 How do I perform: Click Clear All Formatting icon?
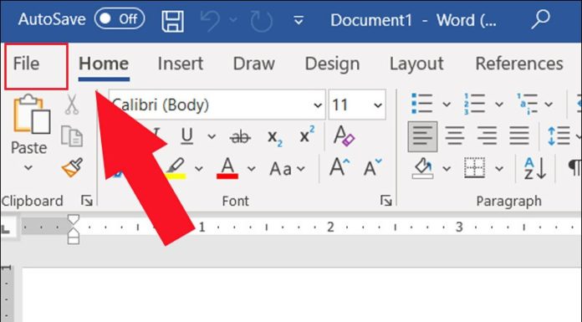coord(344,135)
